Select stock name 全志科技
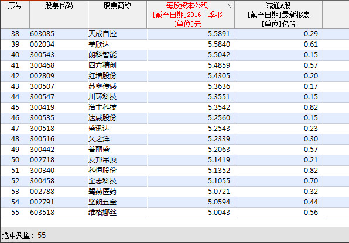Screen dimensions: 349x243 click(102, 181)
